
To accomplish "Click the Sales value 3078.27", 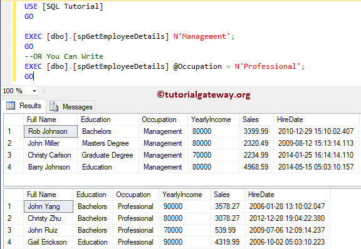I will click(228, 218).
